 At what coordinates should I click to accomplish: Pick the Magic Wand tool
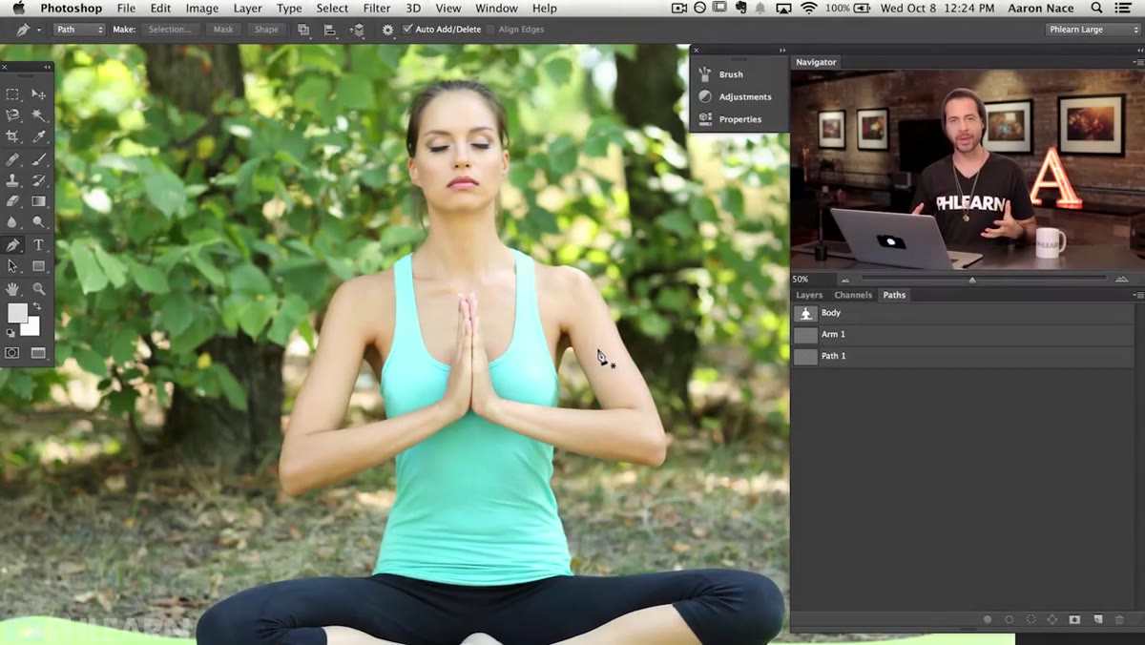(39, 115)
